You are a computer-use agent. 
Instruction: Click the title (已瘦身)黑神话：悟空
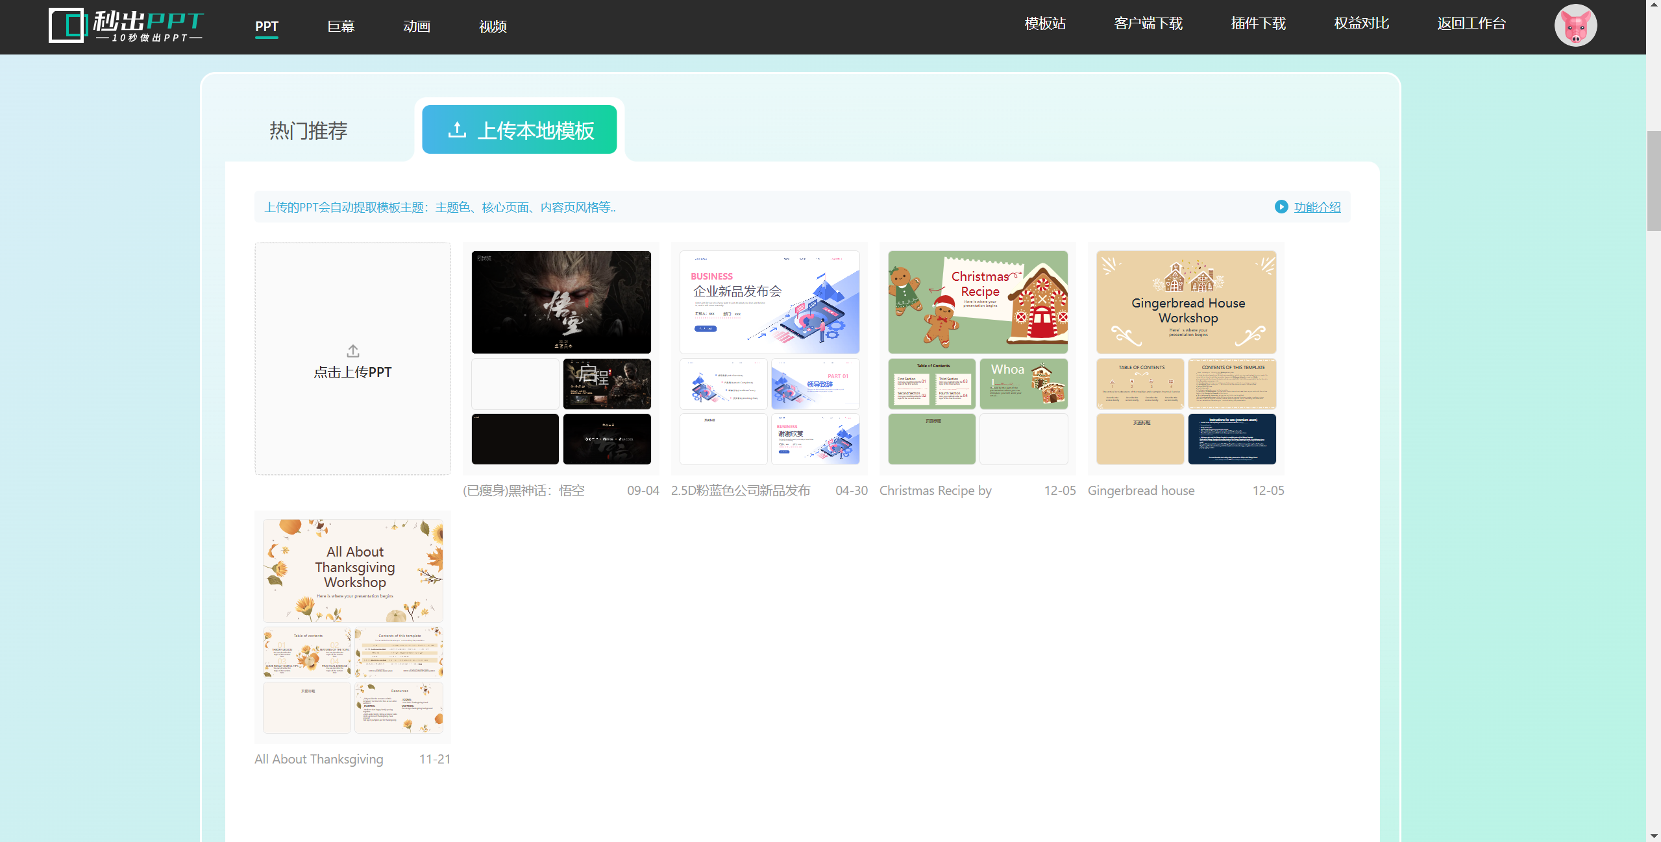523,491
